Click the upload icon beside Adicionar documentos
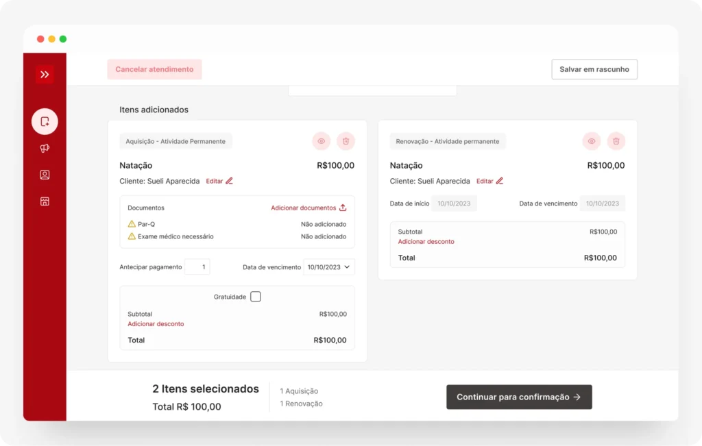 pyautogui.click(x=343, y=208)
